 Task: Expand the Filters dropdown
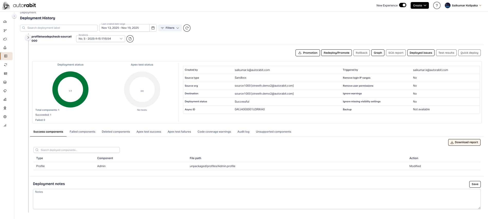point(170,28)
